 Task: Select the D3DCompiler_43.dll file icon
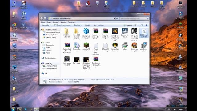(x=144, y=31)
